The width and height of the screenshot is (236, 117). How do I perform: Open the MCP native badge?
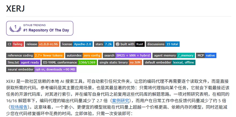click(206, 55)
